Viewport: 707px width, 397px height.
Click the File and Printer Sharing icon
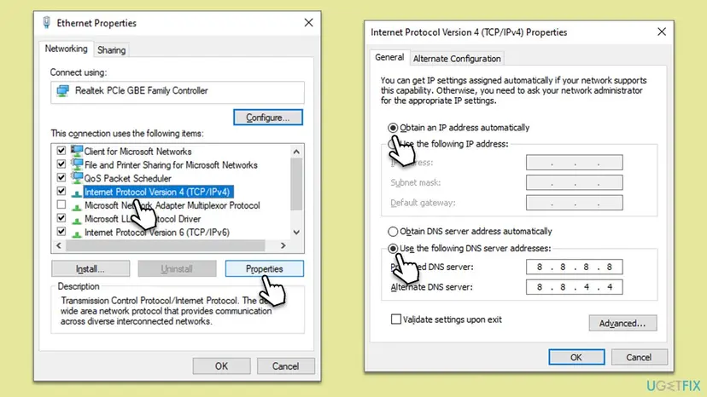tap(77, 164)
